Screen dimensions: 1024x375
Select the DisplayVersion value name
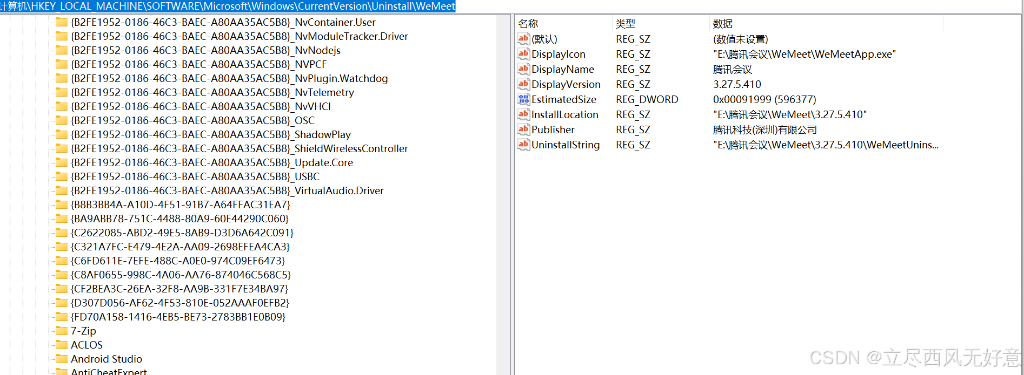coord(566,84)
